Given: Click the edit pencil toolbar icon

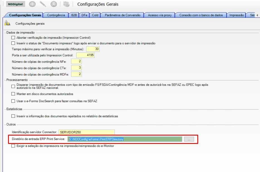Looking at the screenshot, I should [x=43, y=4].
